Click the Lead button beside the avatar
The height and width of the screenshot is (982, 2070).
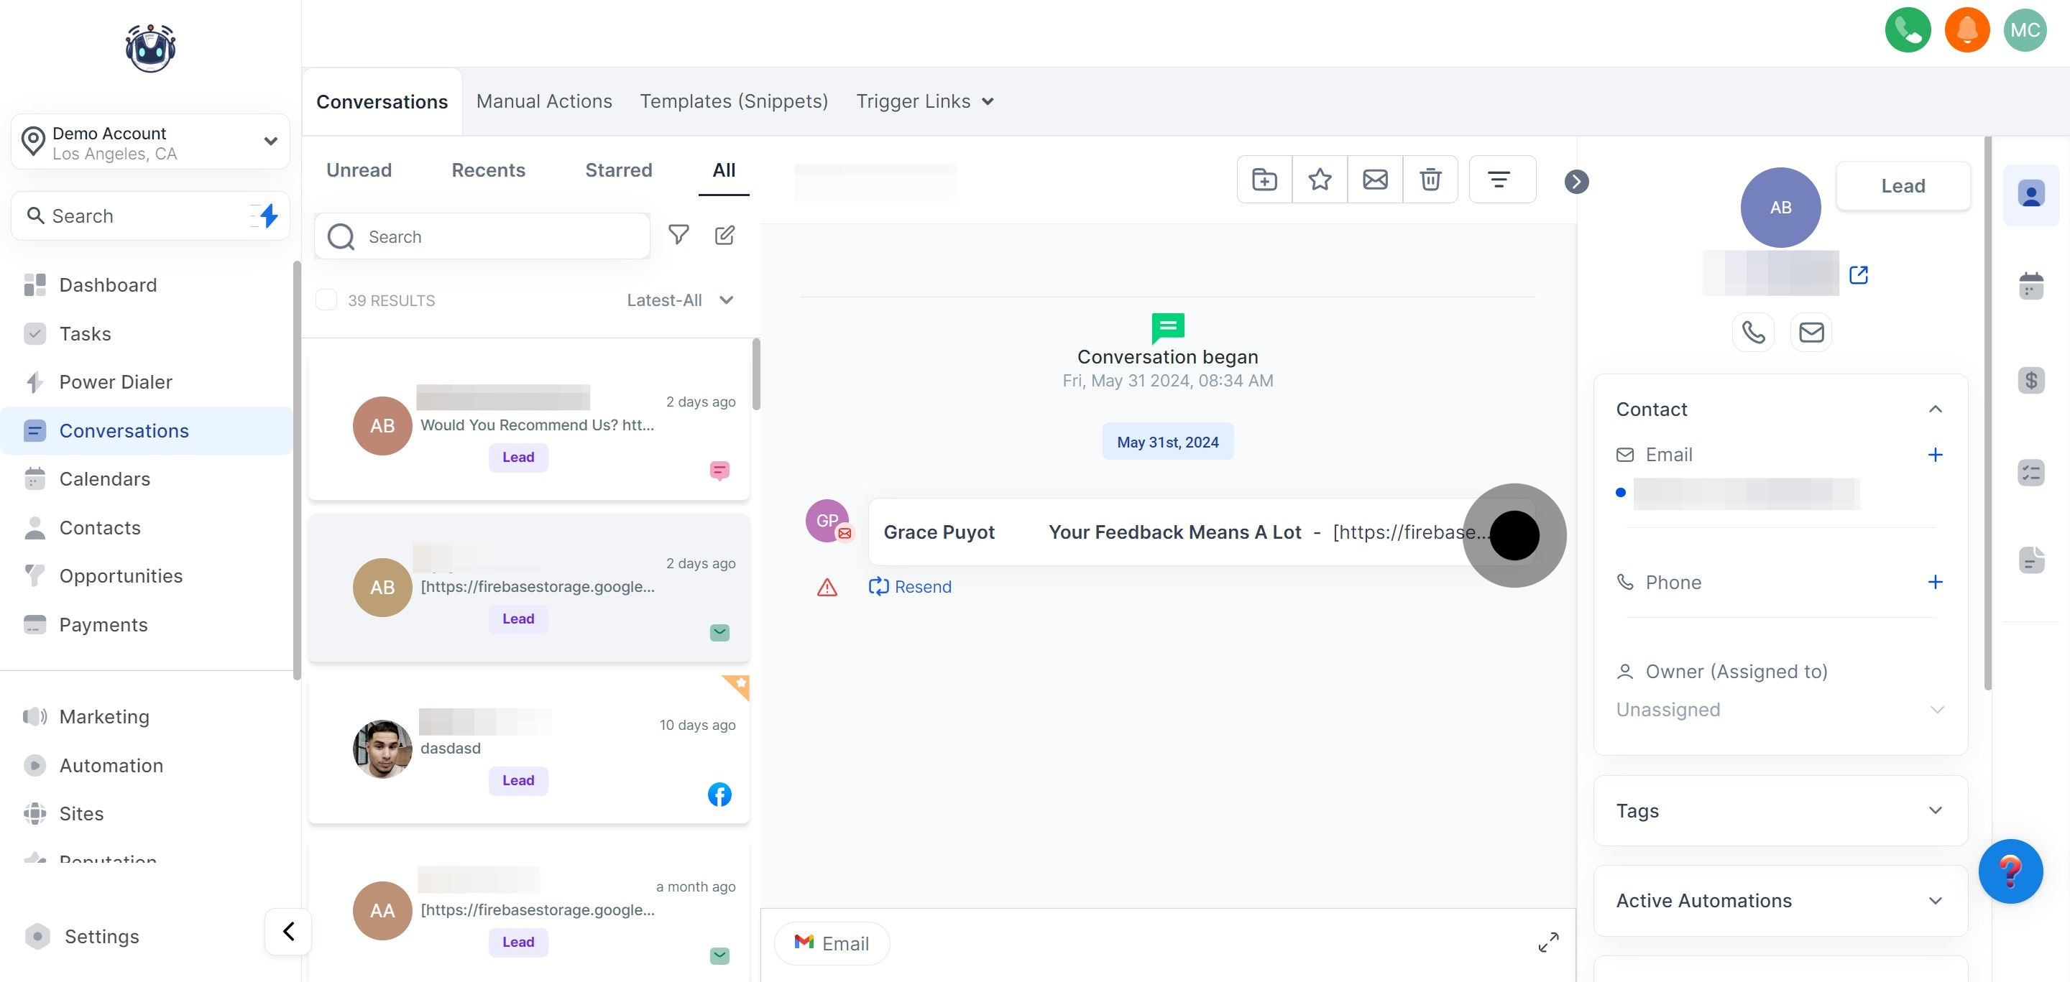click(x=1902, y=185)
